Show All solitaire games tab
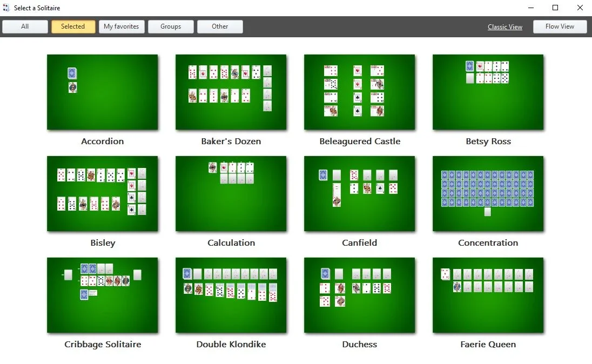 coord(25,26)
